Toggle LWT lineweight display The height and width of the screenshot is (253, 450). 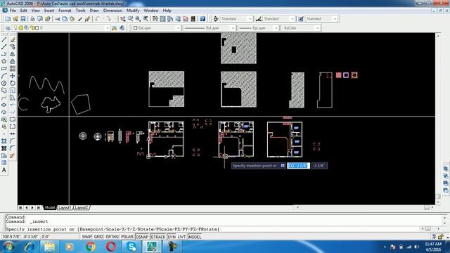(x=181, y=237)
